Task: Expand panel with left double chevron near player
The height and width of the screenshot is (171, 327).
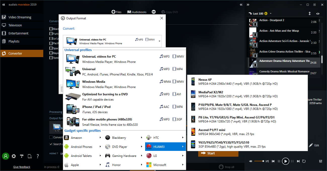Action: coord(241,5)
